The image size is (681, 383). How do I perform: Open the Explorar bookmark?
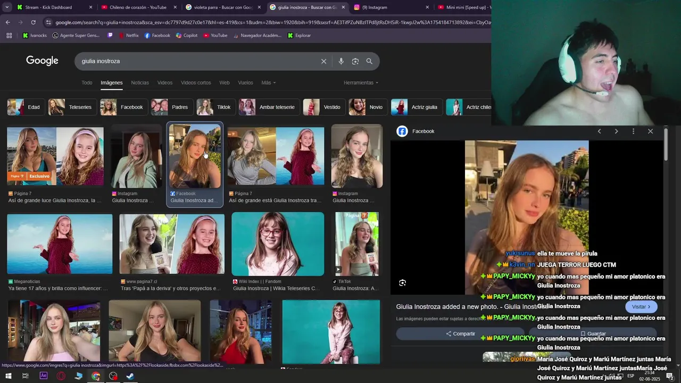tap(299, 36)
